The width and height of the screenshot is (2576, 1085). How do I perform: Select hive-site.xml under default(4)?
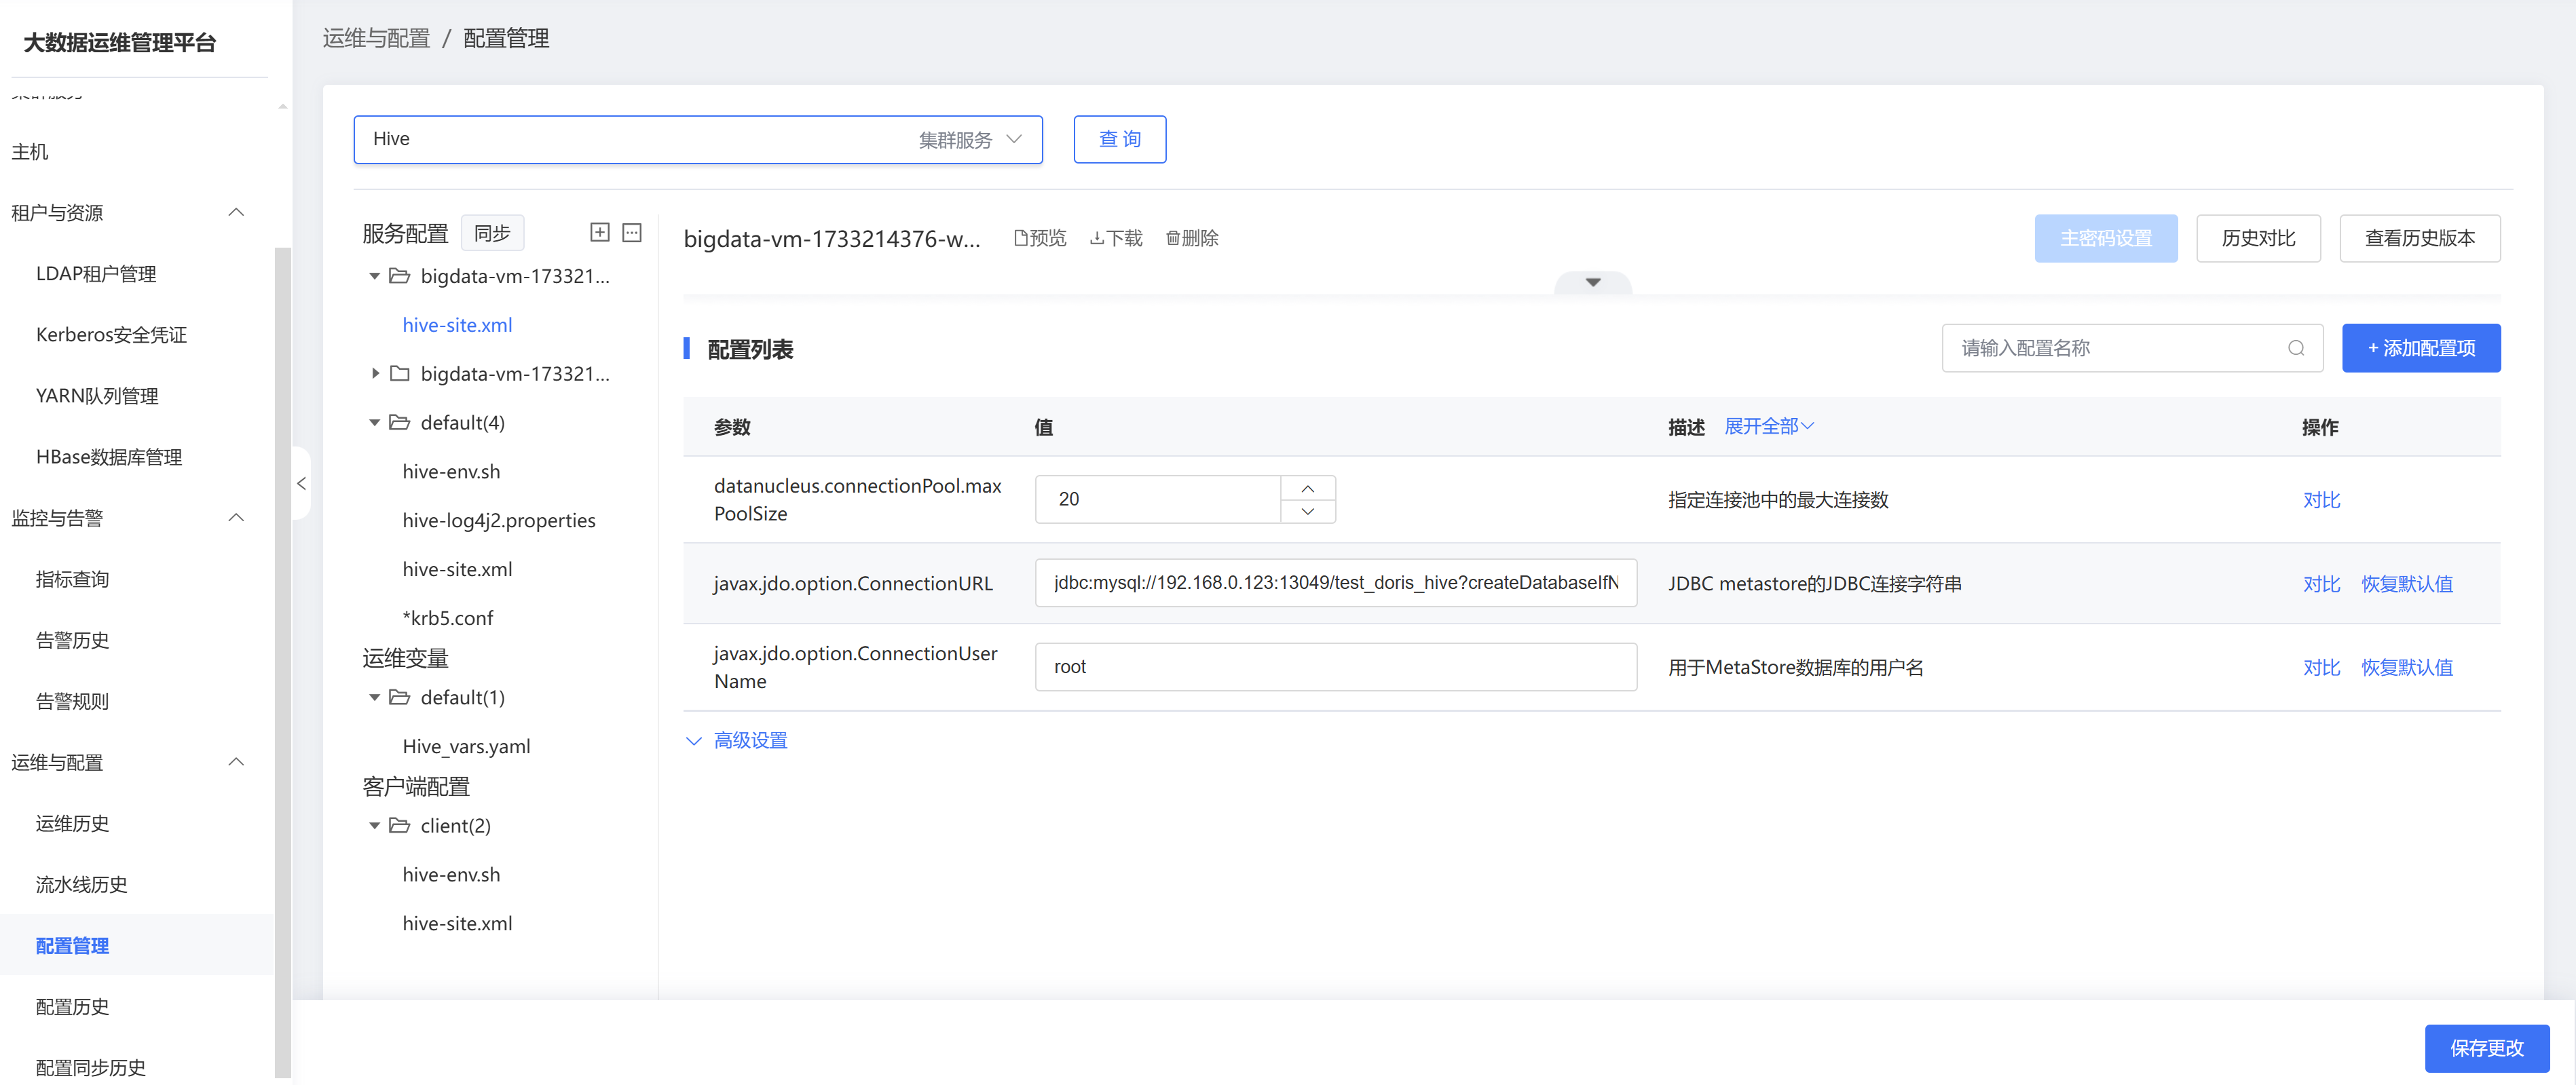click(x=457, y=570)
